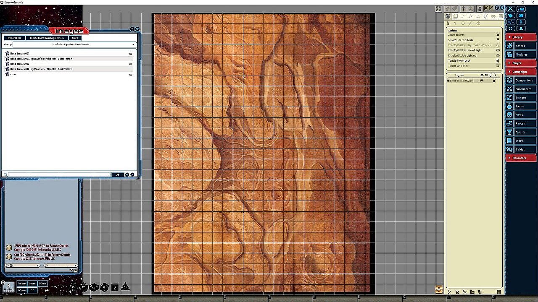
Task: Toggle Grid Snap in Actions panel
Action: click(x=498, y=66)
